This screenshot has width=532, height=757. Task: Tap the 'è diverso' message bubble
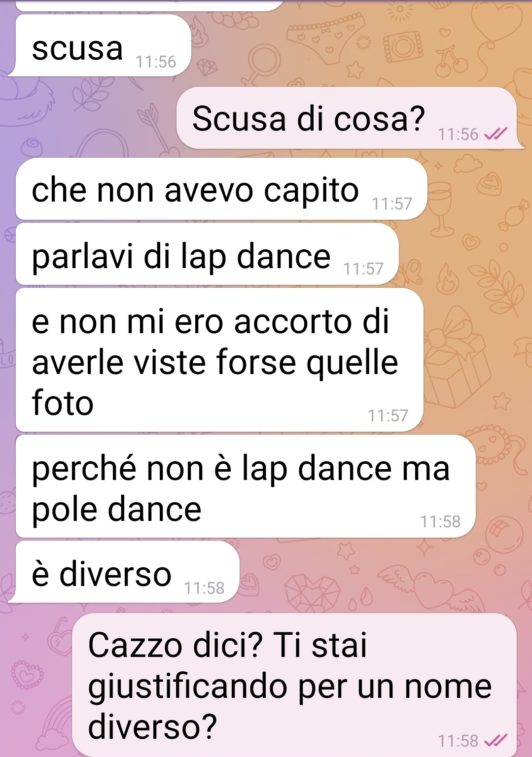(x=127, y=572)
